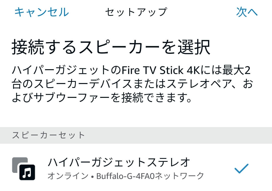Screen dimensions: 272x191
Task: Go to the next step with 次へ
Action: pyautogui.click(x=247, y=12)
